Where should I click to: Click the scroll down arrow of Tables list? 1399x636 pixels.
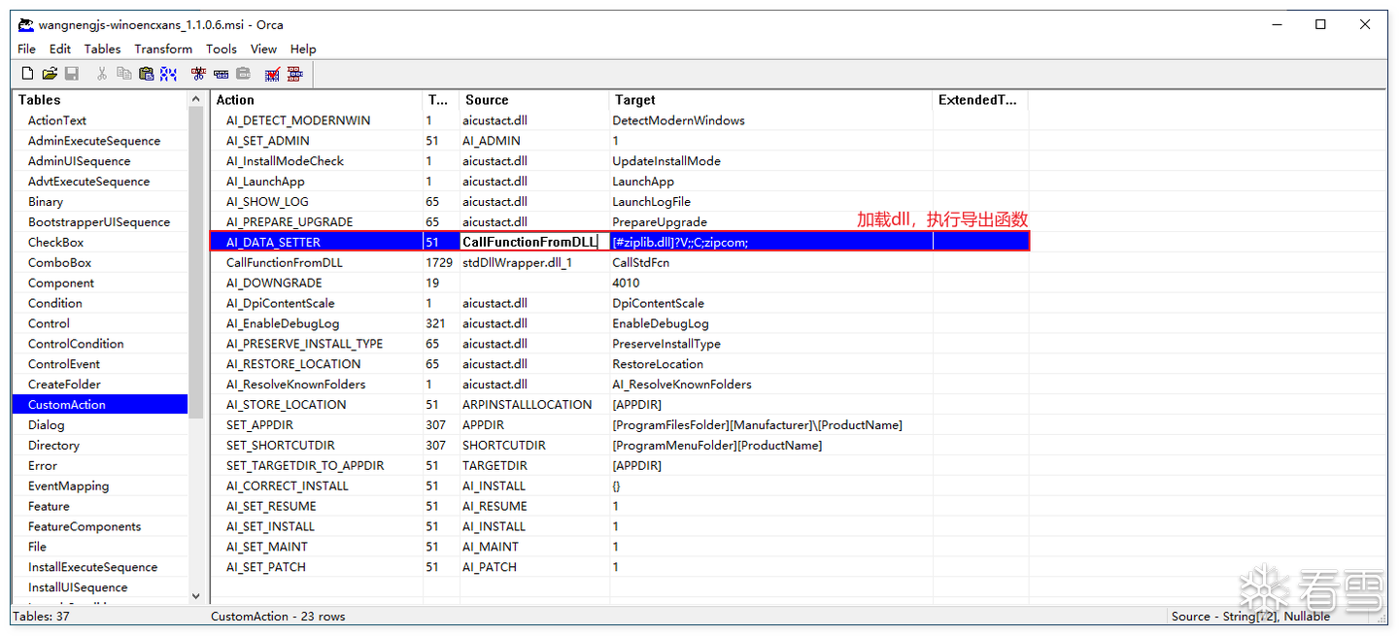coord(196,596)
